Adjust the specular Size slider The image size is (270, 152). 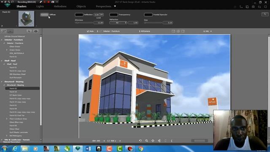coord(153,22)
